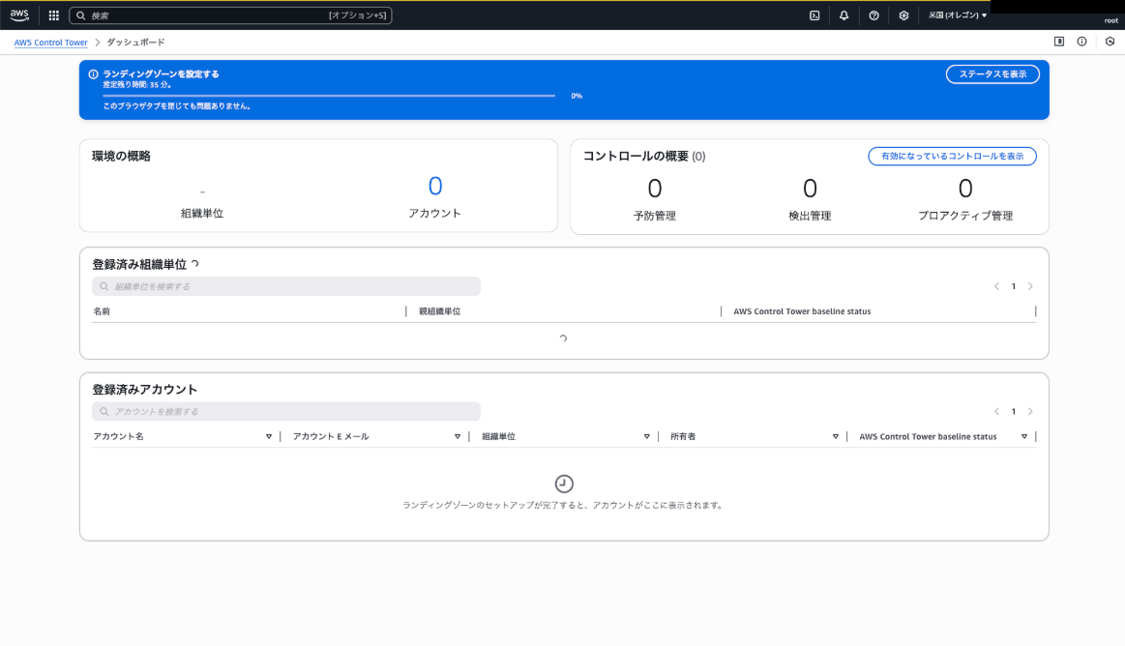
Task: Go to previous page of 登録済み組織単位
Action: pyautogui.click(x=996, y=286)
